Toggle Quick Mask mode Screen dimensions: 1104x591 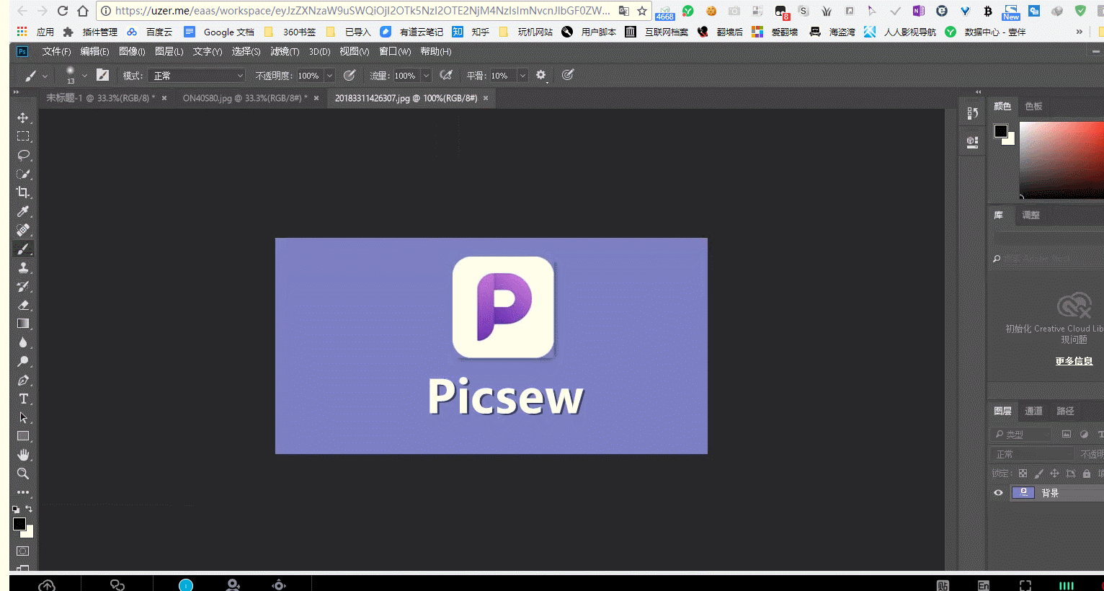pyautogui.click(x=23, y=551)
